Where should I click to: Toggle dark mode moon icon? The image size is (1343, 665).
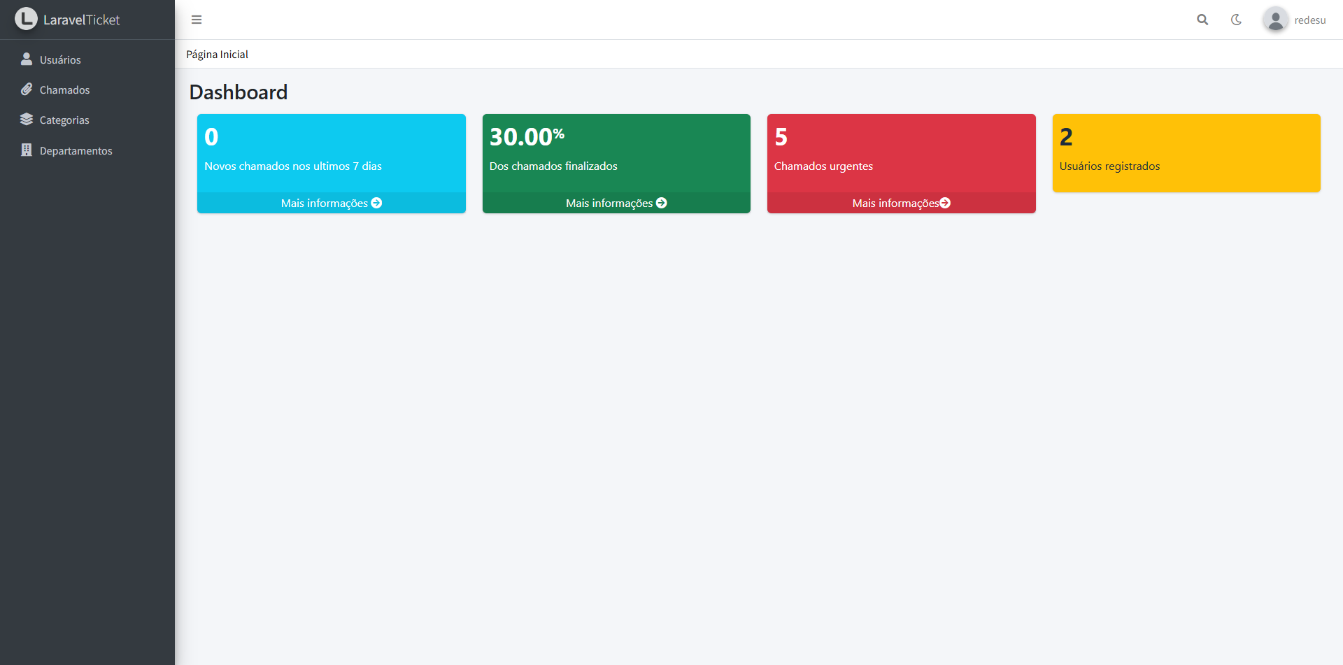click(1236, 20)
